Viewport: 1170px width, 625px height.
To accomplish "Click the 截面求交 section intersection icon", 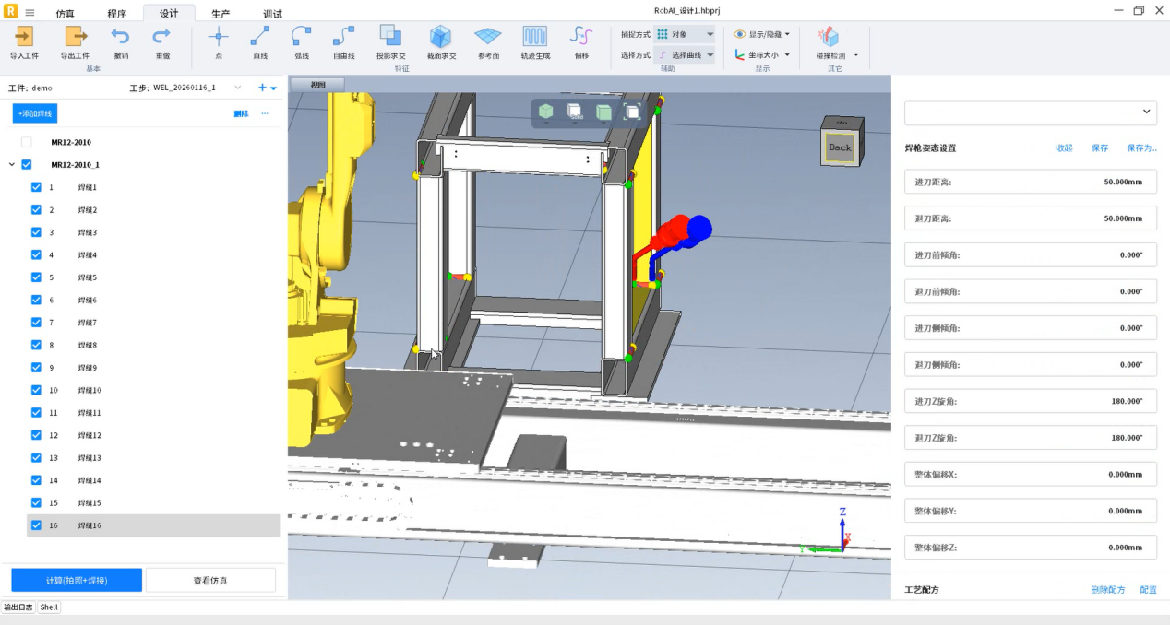I will 440,37.
